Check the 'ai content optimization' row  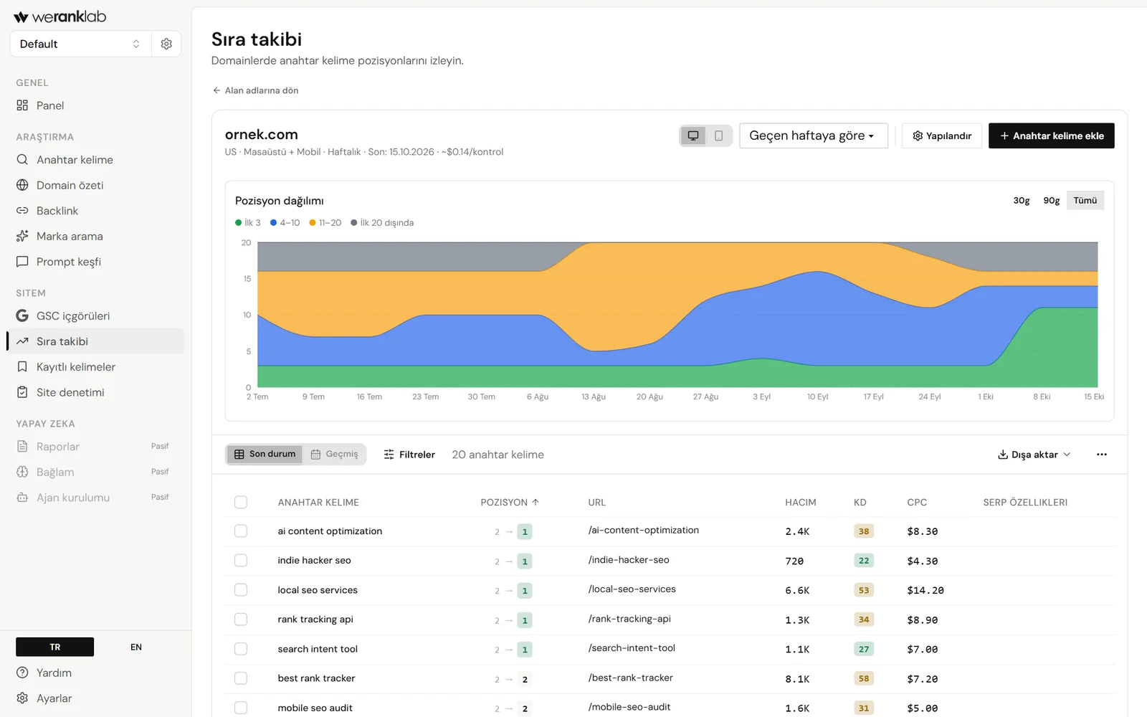[241, 531]
